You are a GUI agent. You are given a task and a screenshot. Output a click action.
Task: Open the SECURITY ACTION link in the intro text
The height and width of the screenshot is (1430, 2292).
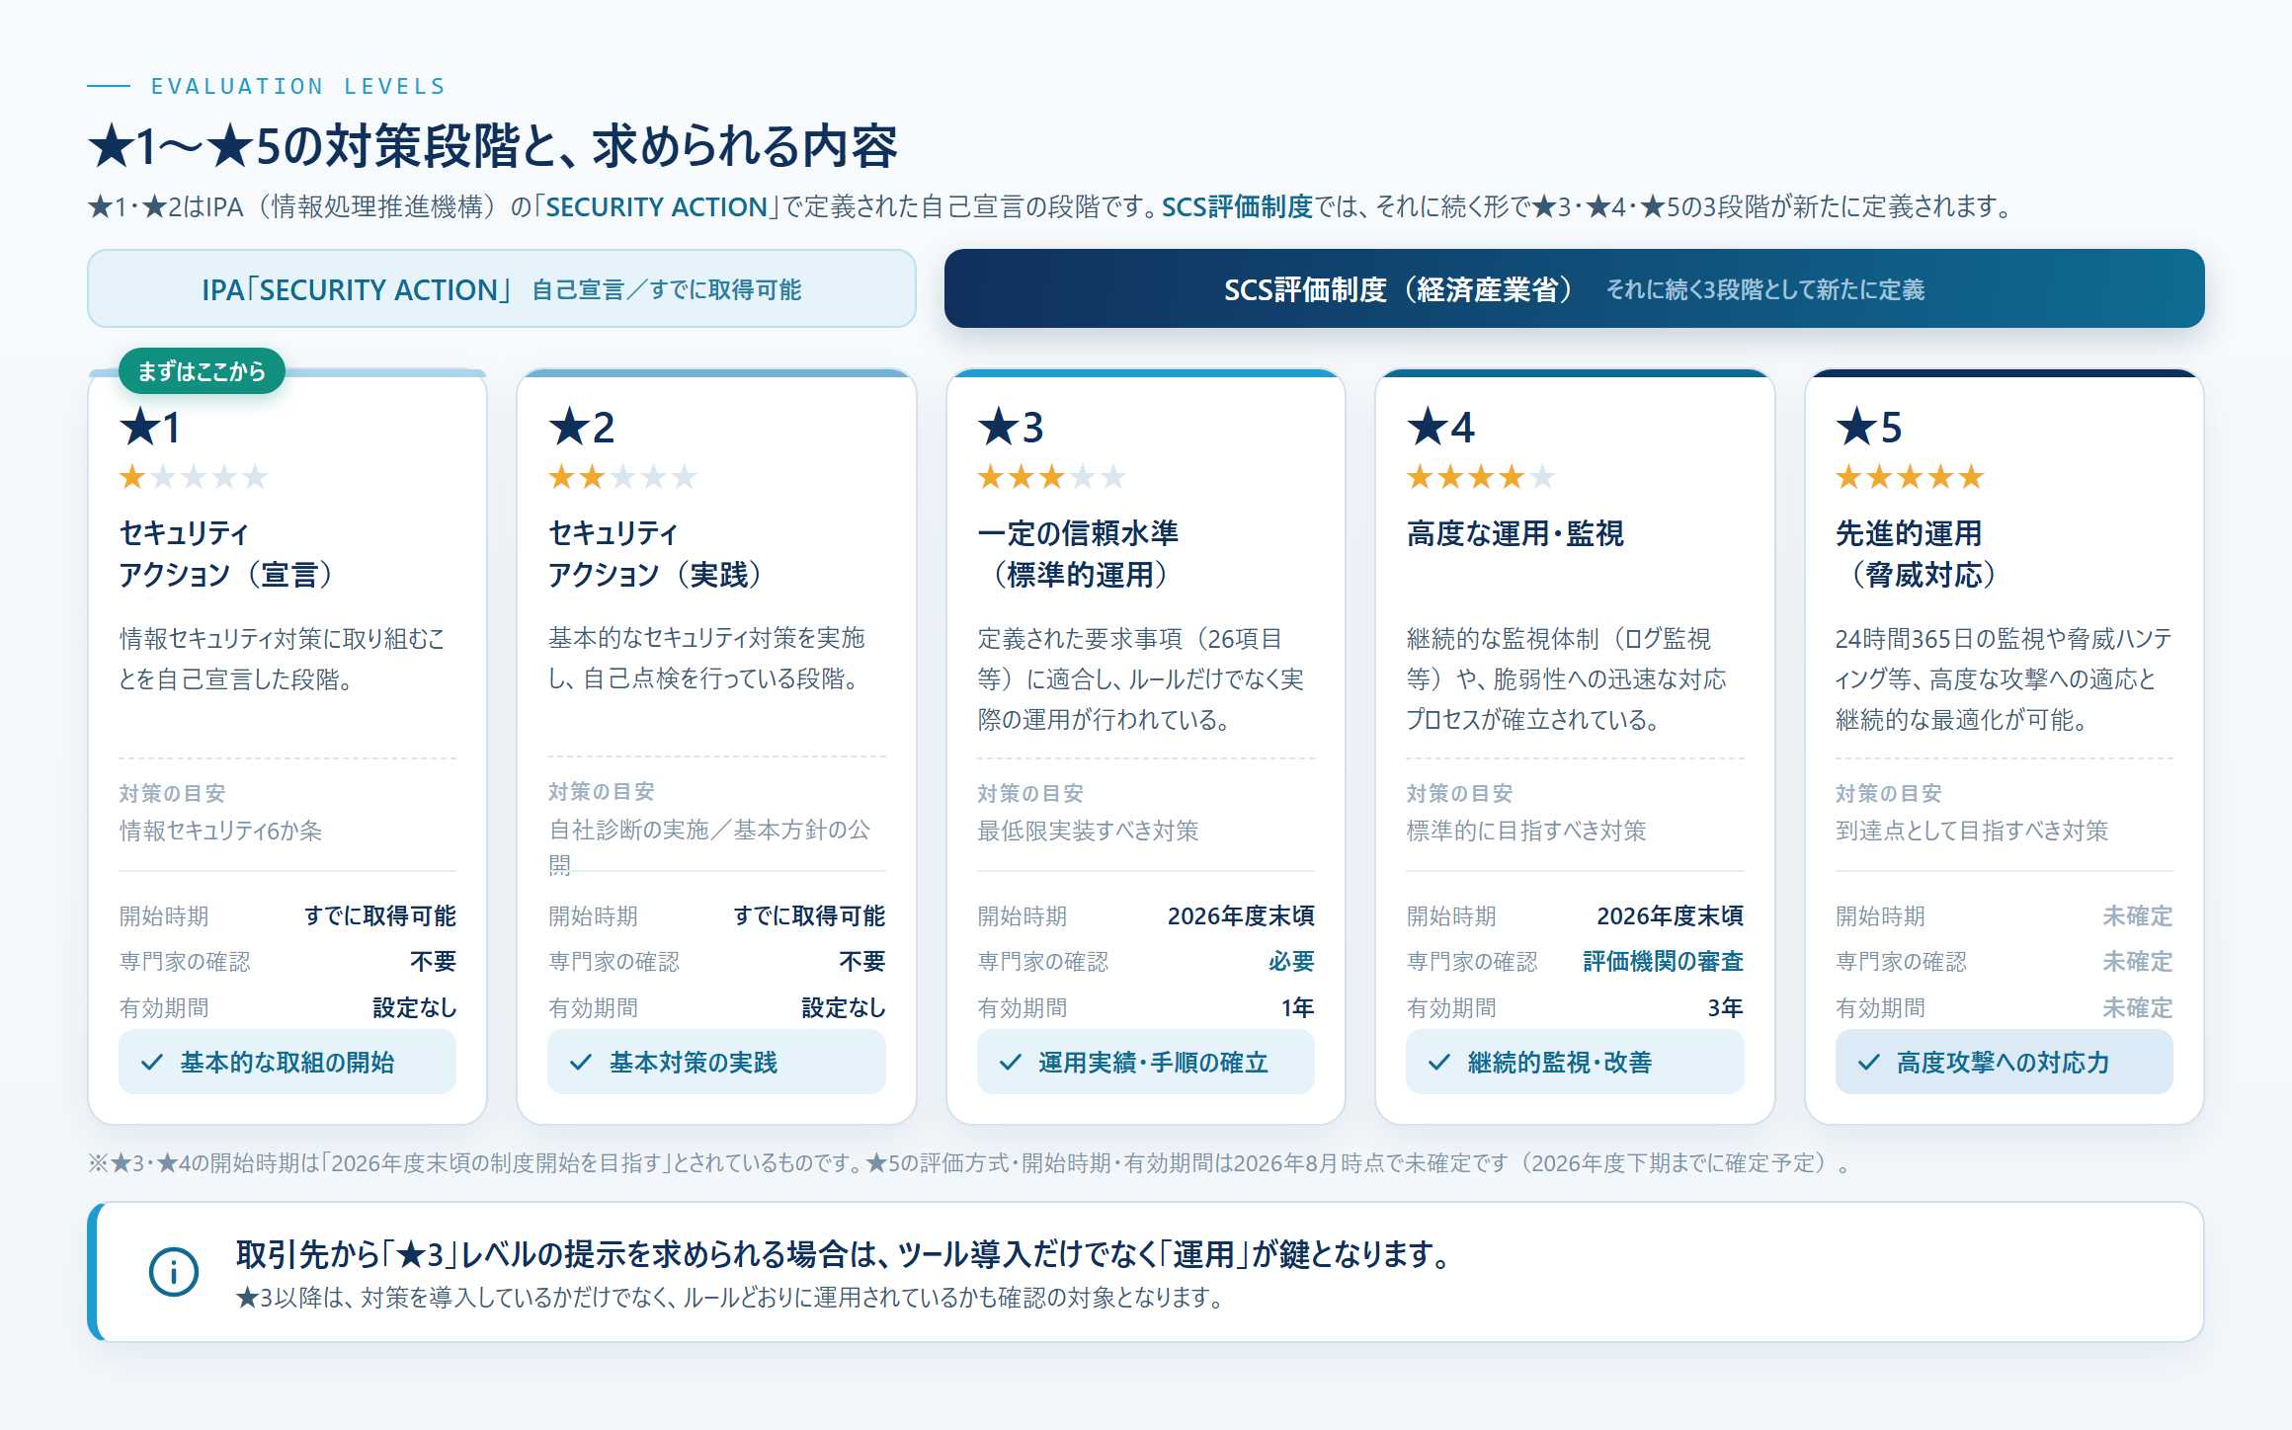(x=657, y=207)
